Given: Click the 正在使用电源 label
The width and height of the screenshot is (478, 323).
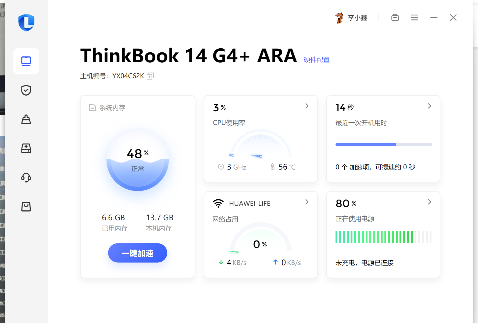Looking at the screenshot, I should 355,219.
